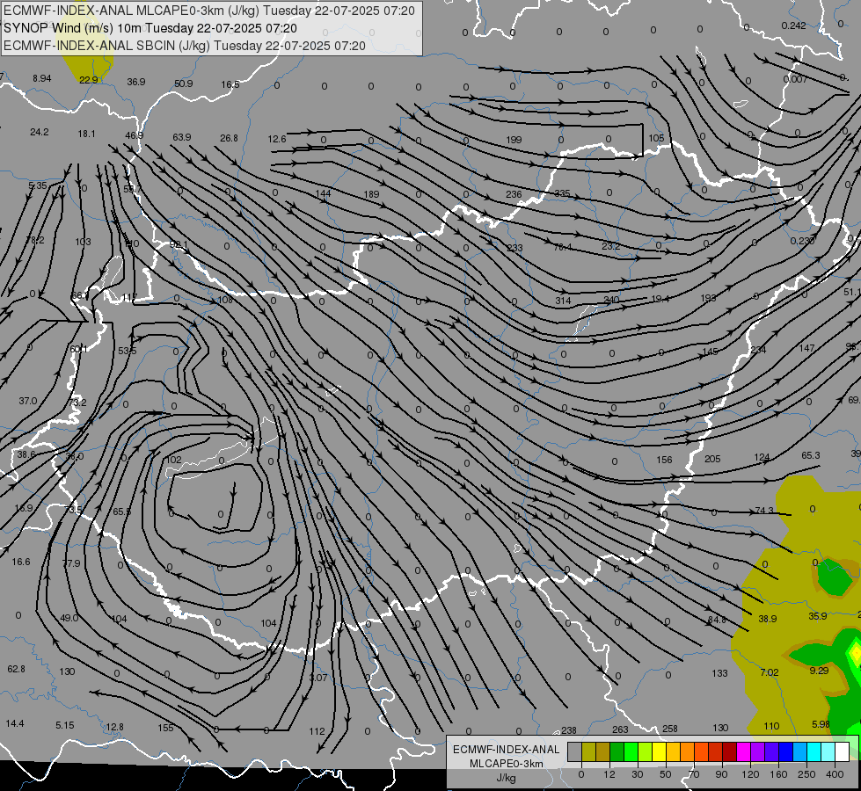Click the white swatch at the legend's end
The image size is (861, 791).
tap(843, 751)
